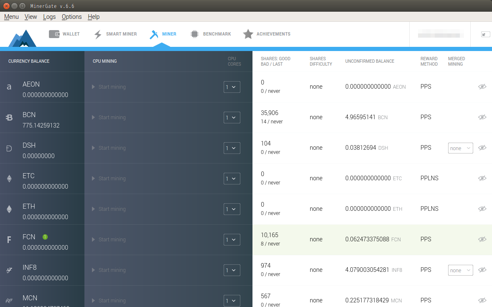Open the Logs menu

49,17
